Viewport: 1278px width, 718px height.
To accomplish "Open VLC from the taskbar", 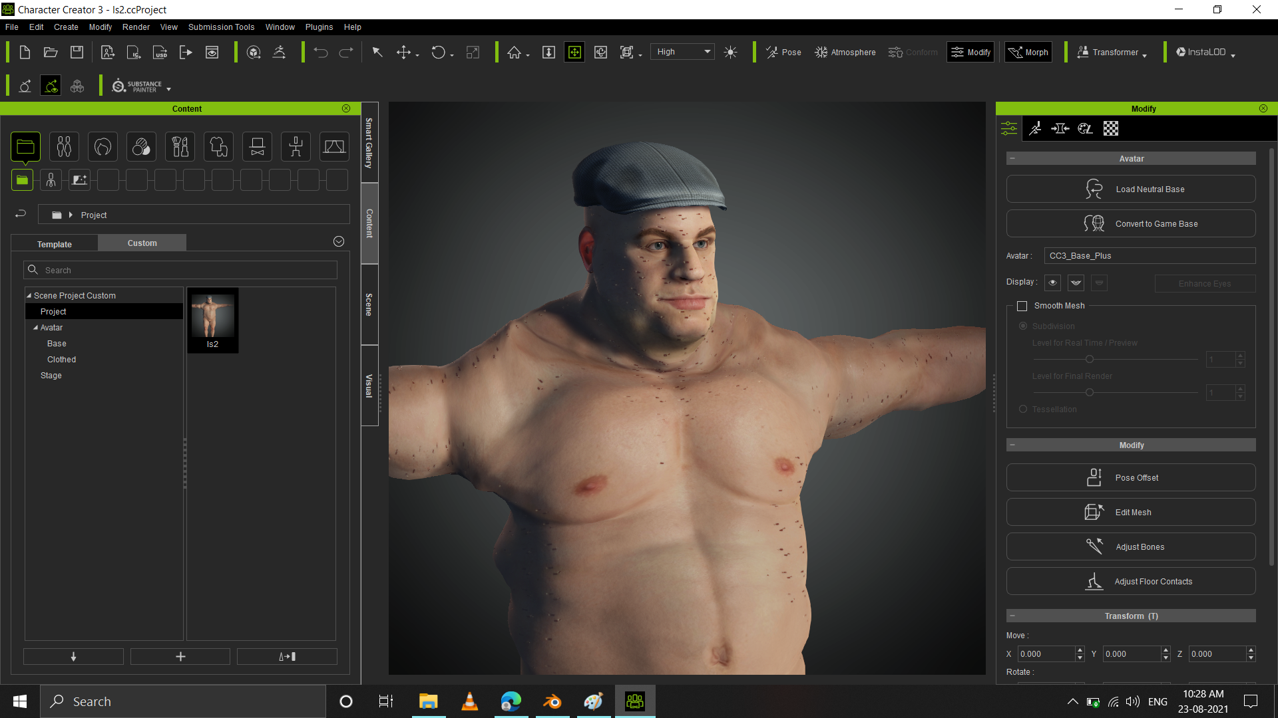I will [x=470, y=701].
